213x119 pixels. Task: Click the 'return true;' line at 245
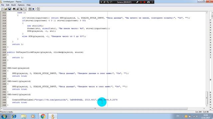tap(20, 102)
